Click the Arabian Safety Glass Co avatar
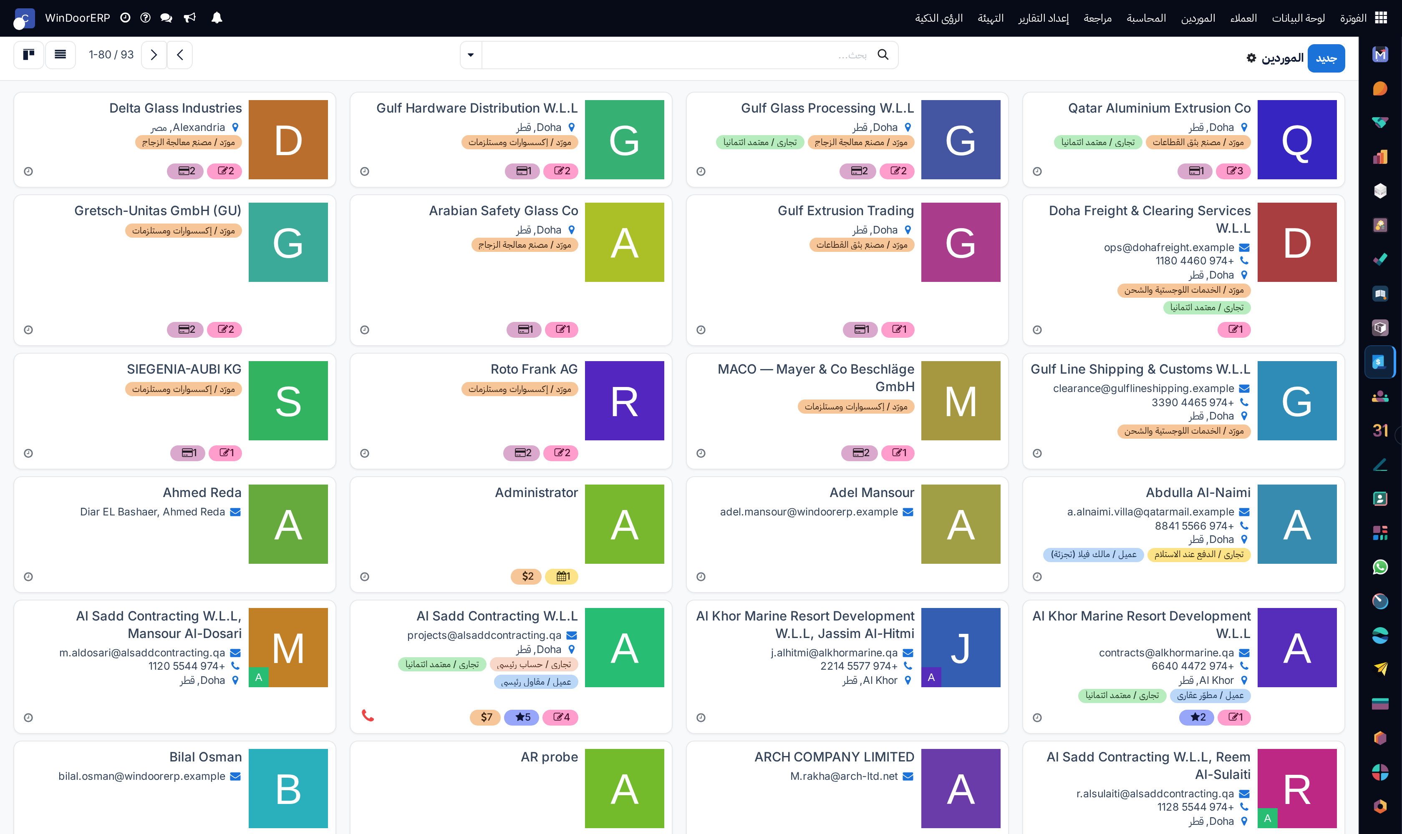This screenshot has width=1402, height=834. [624, 242]
